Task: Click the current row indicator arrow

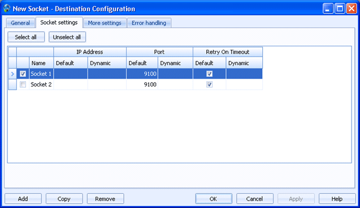Action: 12,74
